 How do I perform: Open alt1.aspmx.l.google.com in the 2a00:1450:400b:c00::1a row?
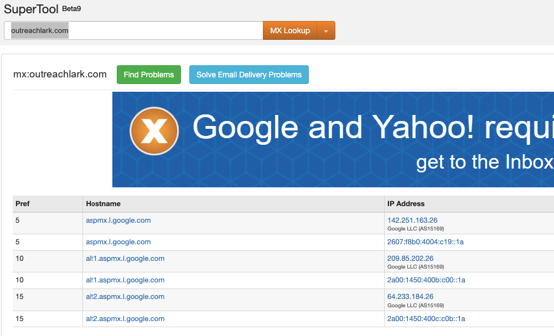(125, 280)
